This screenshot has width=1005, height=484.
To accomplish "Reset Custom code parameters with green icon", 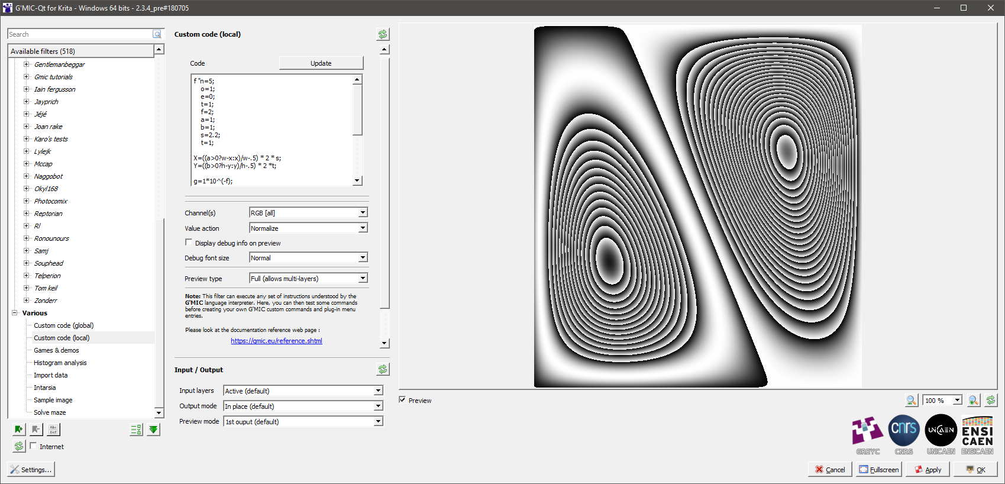I will (383, 34).
